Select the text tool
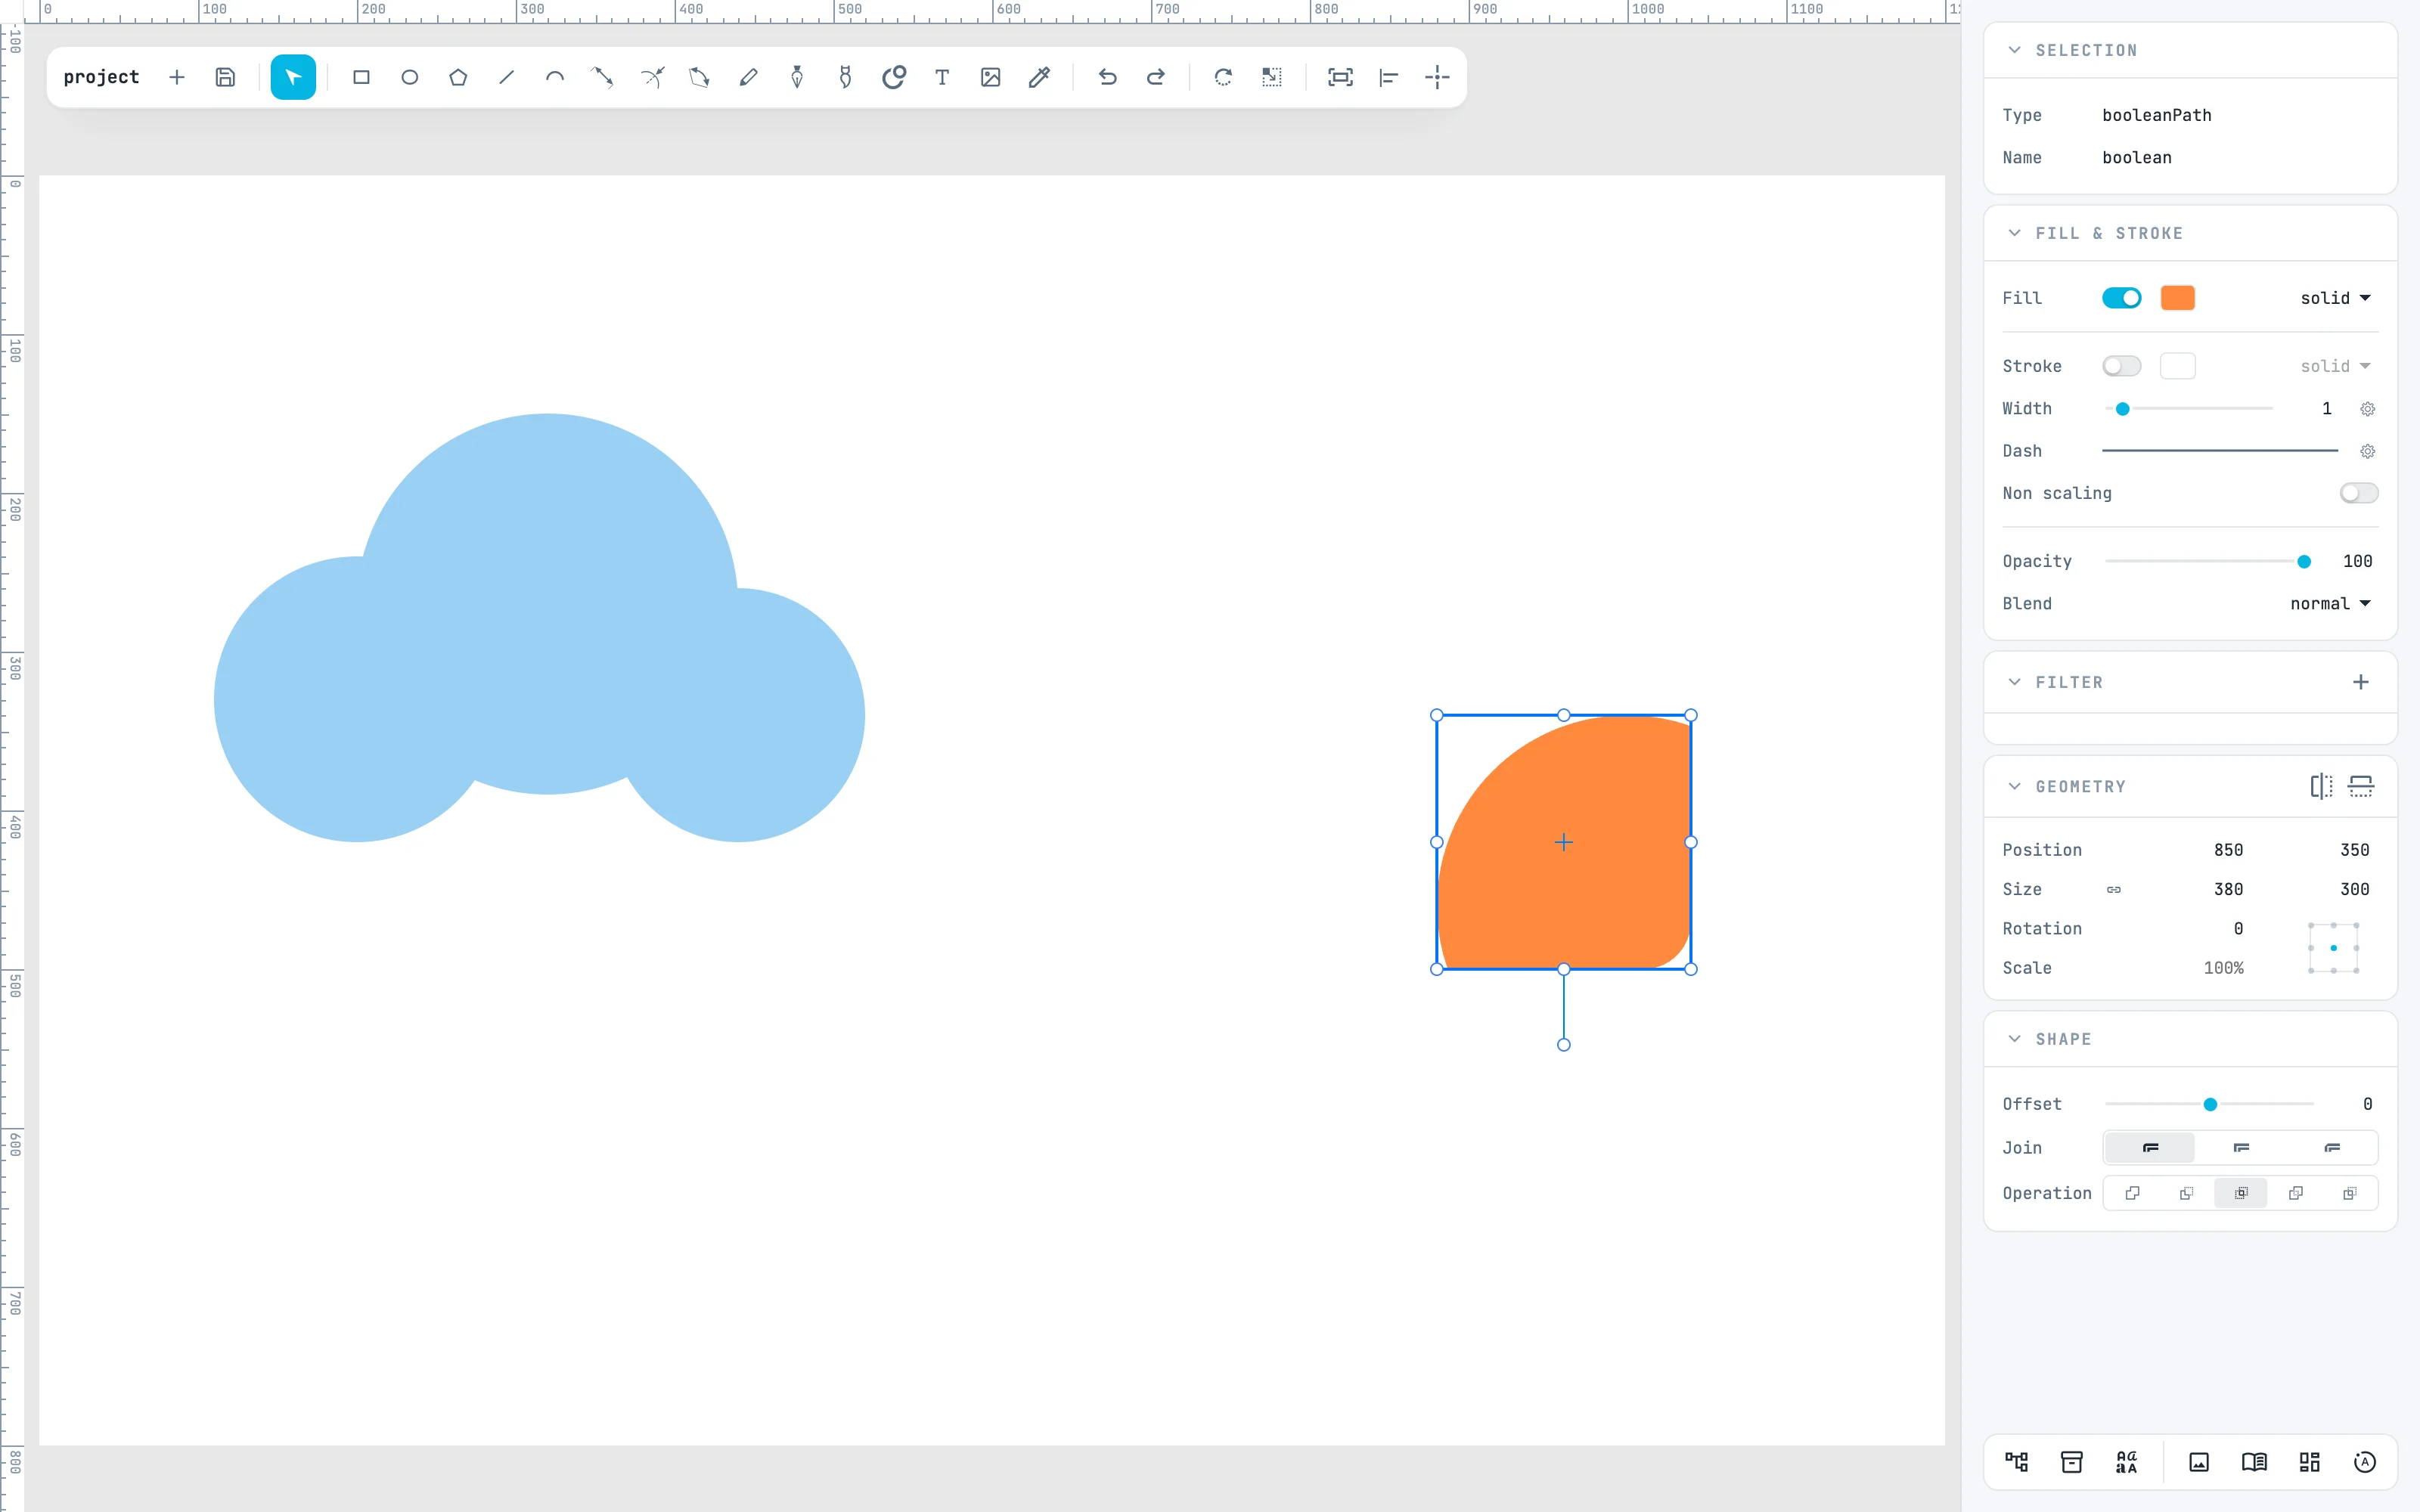 coord(942,77)
